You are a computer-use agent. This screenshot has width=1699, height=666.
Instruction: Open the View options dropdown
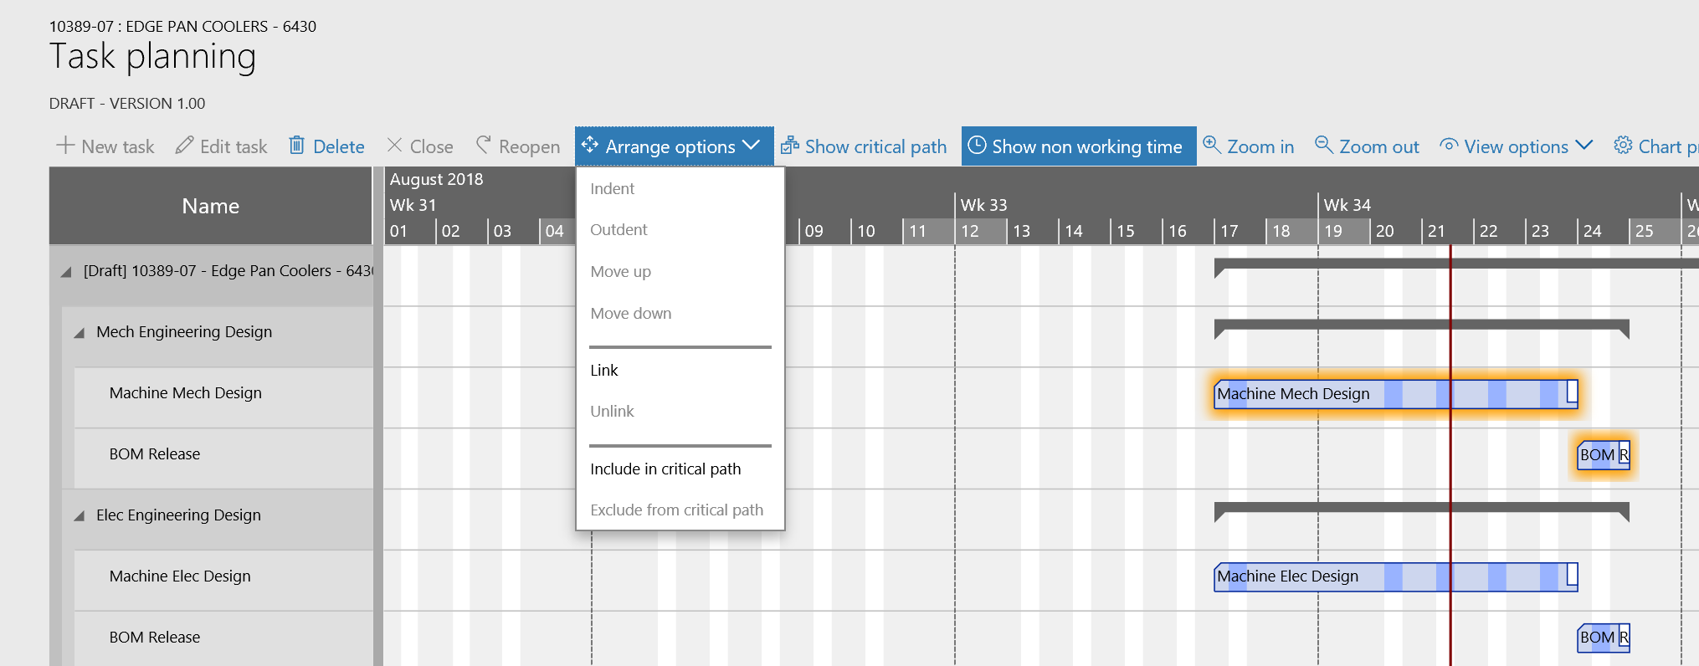click(x=1516, y=146)
